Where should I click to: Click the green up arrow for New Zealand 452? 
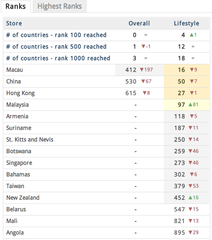pos(190,198)
